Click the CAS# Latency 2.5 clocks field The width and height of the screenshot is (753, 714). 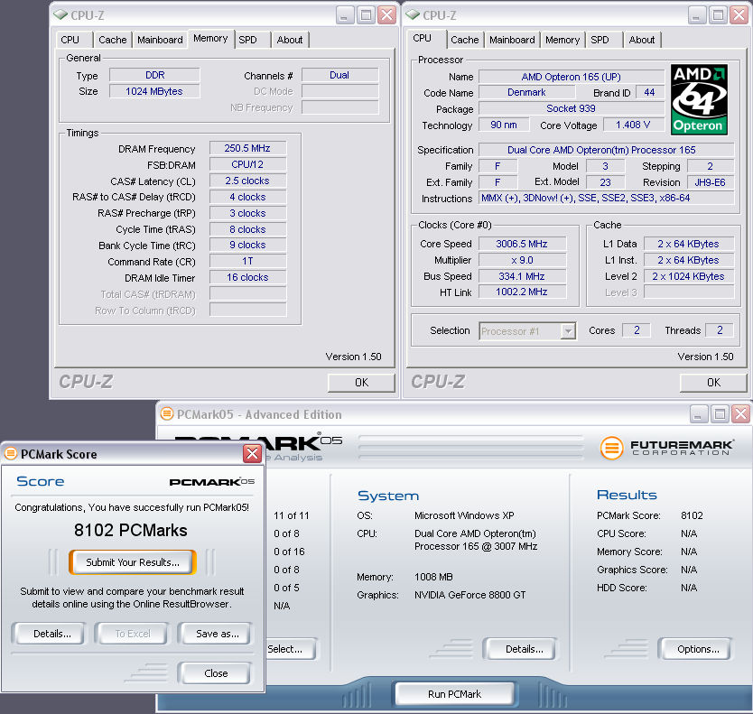click(x=247, y=181)
